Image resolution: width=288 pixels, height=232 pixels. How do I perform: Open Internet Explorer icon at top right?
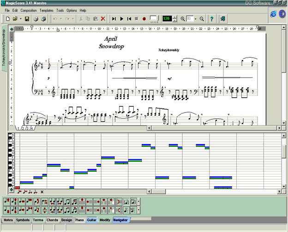273,14
